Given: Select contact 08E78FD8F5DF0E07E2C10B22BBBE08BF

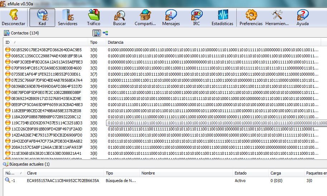Looking at the screenshot, I should pos(46,92).
